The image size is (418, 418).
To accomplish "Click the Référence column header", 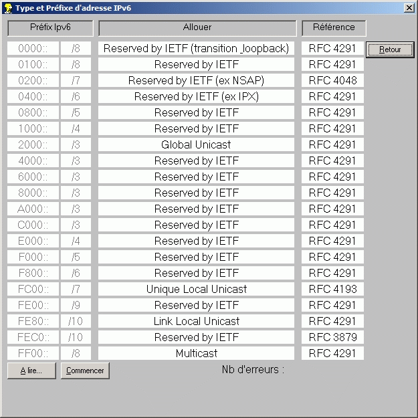I will 333,27.
